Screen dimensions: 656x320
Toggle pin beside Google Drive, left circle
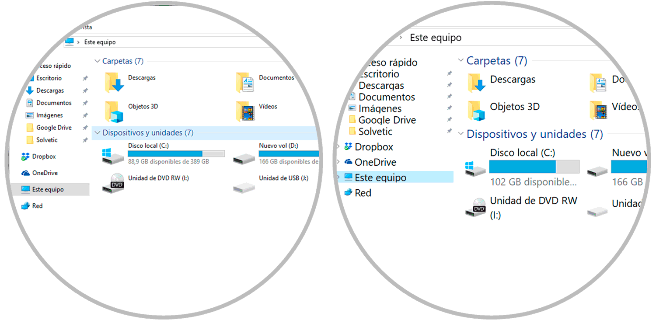(85, 128)
